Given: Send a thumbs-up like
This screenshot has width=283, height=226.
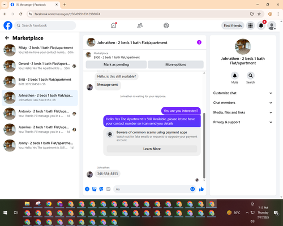Looking at the screenshot, I should coord(201,189).
